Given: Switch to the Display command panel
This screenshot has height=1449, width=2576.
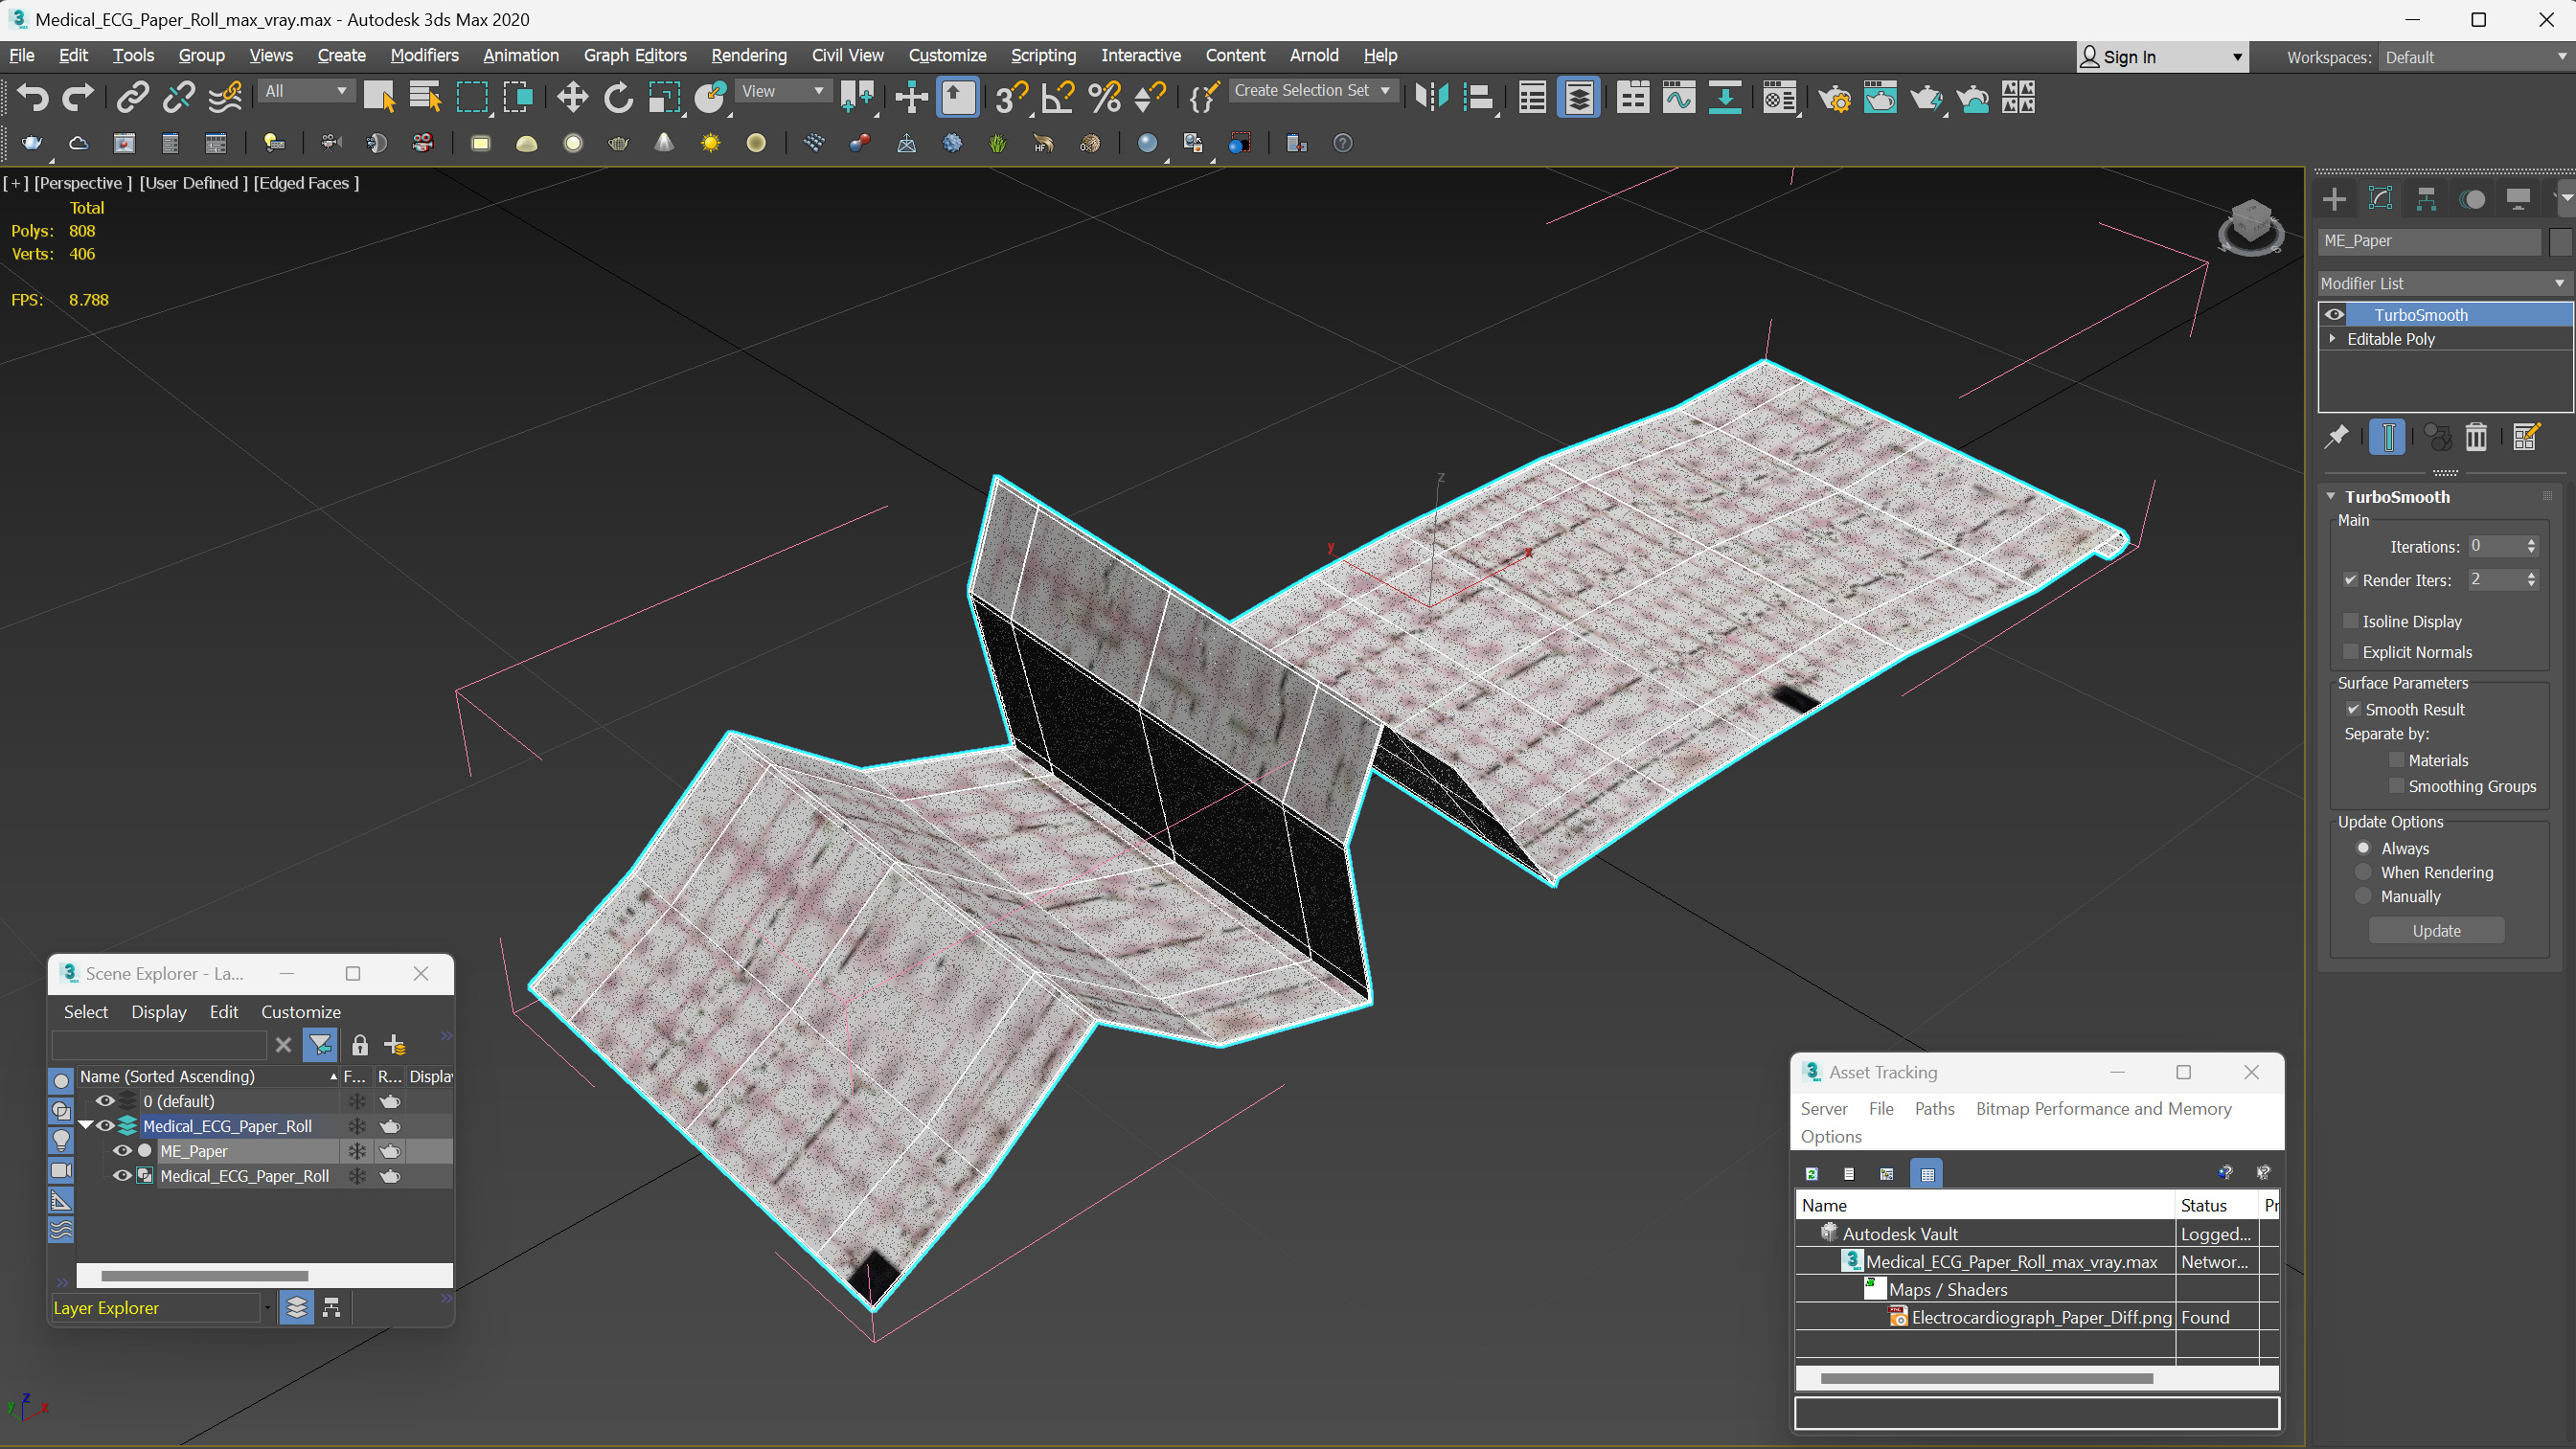Looking at the screenshot, I should tap(2518, 199).
